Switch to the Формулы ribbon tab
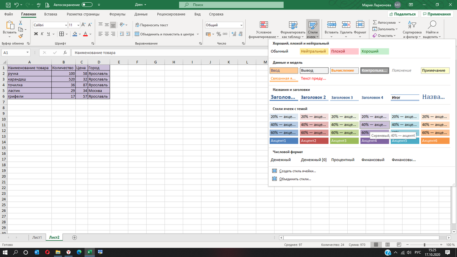Image resolution: width=457 pixels, height=257 pixels. click(117, 14)
